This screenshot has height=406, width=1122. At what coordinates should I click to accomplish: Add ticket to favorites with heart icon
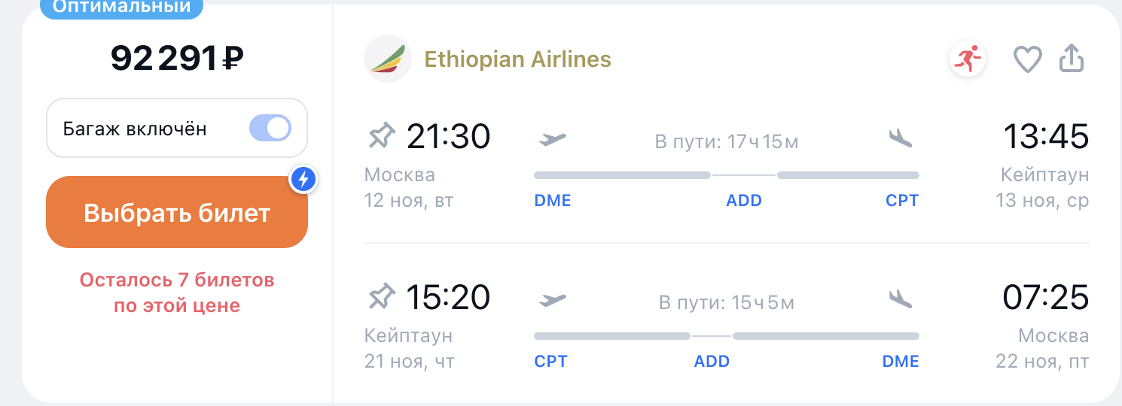pos(1027,59)
